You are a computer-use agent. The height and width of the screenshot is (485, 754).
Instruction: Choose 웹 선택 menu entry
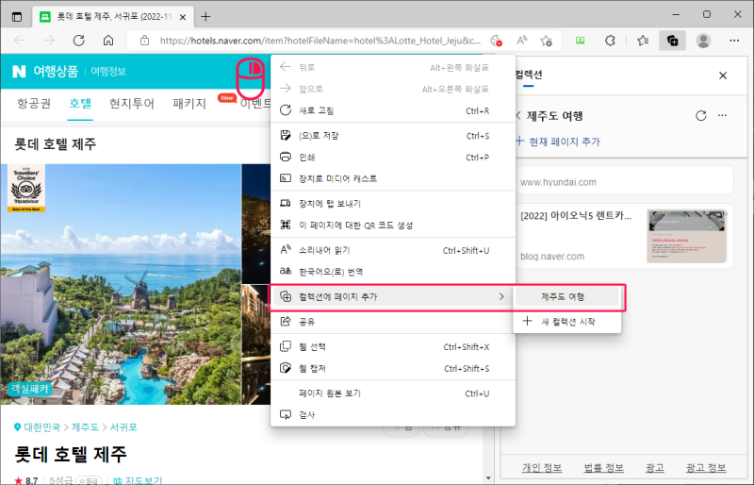point(393,347)
